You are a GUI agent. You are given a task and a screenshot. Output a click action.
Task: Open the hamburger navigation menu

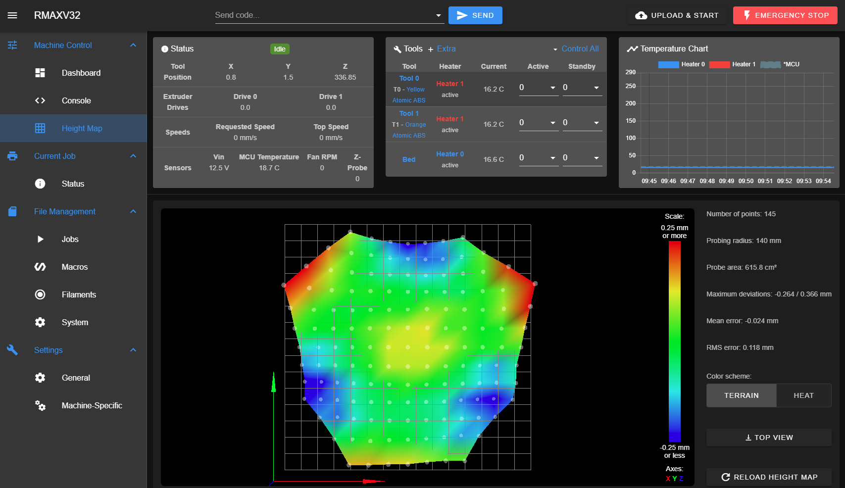[12, 15]
